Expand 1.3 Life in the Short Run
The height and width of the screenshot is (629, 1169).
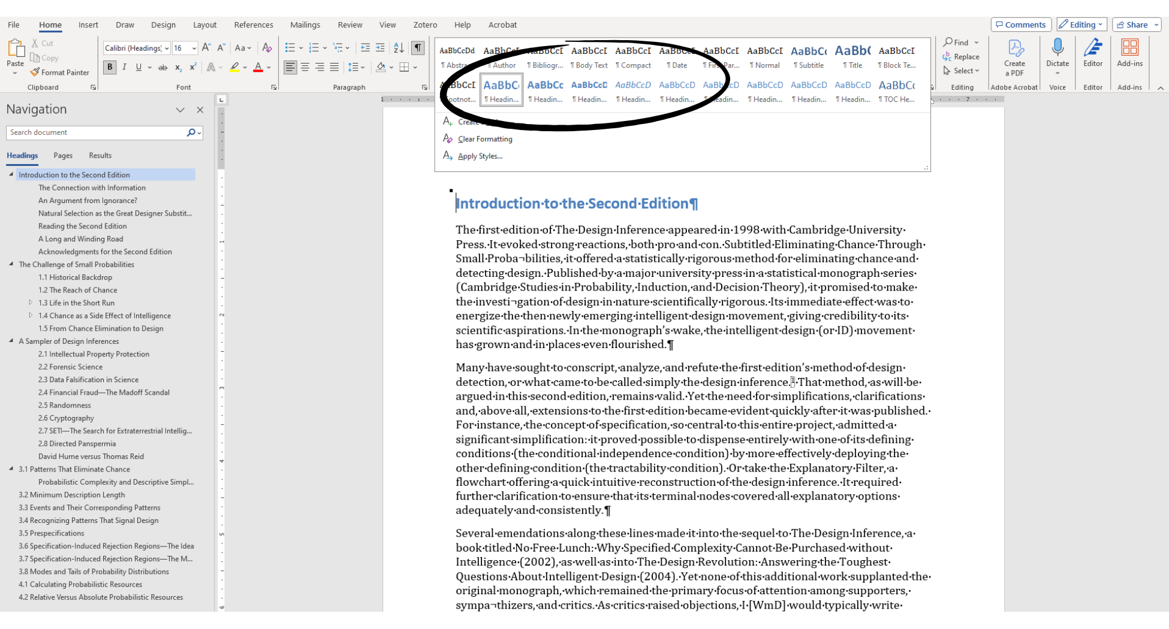point(31,303)
